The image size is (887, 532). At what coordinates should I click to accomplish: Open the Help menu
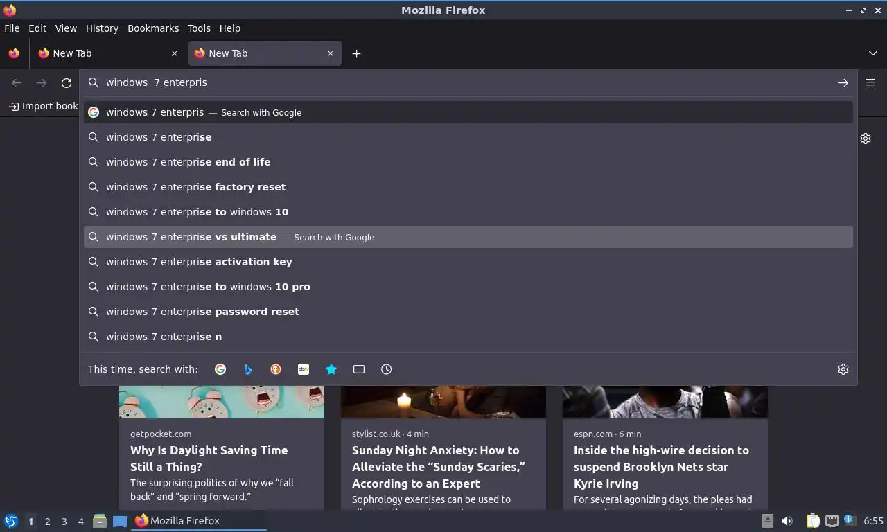(x=230, y=28)
